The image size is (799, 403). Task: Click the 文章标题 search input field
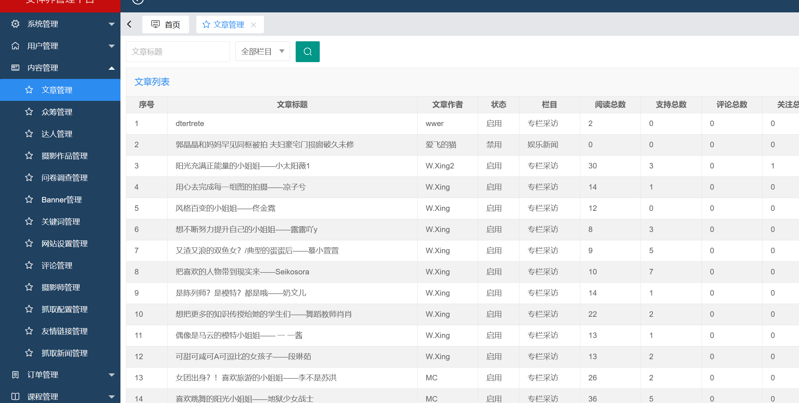pos(178,52)
